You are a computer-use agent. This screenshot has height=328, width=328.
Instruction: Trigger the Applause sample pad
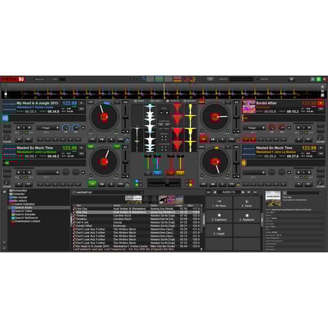click(x=247, y=217)
